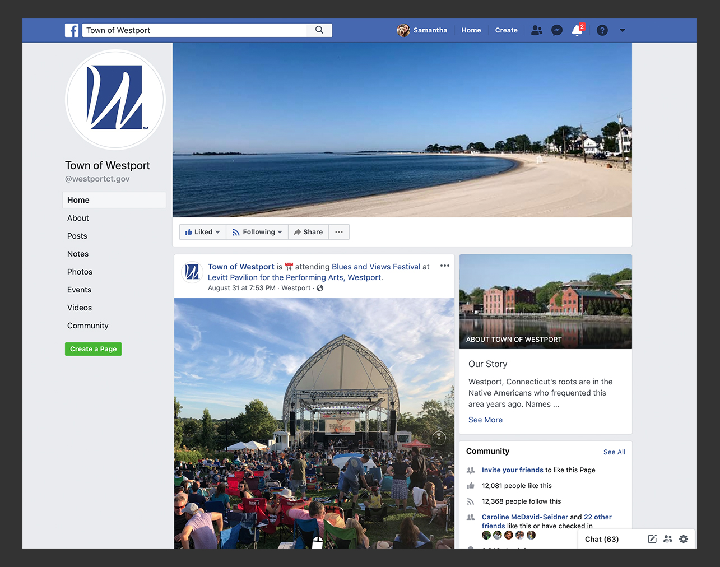
Task: Open the Messenger icon
Action: coord(556,30)
